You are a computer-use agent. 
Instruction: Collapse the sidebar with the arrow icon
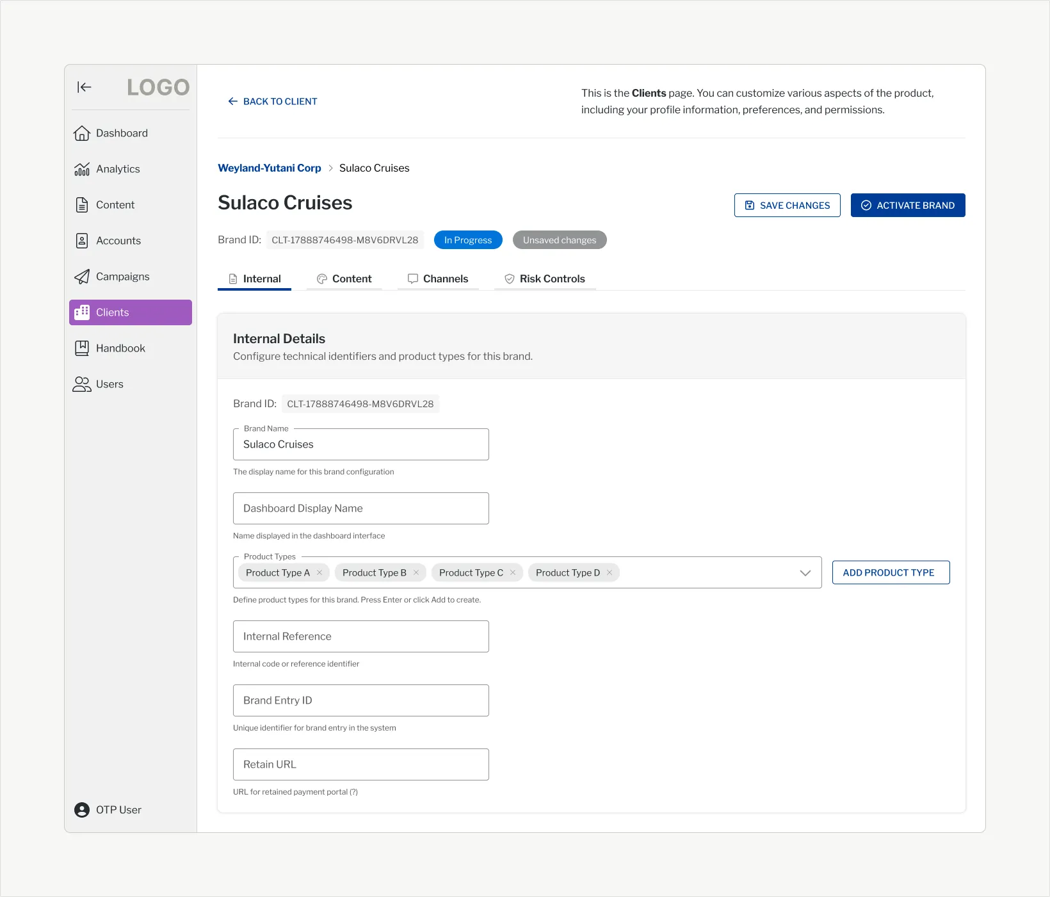click(85, 87)
